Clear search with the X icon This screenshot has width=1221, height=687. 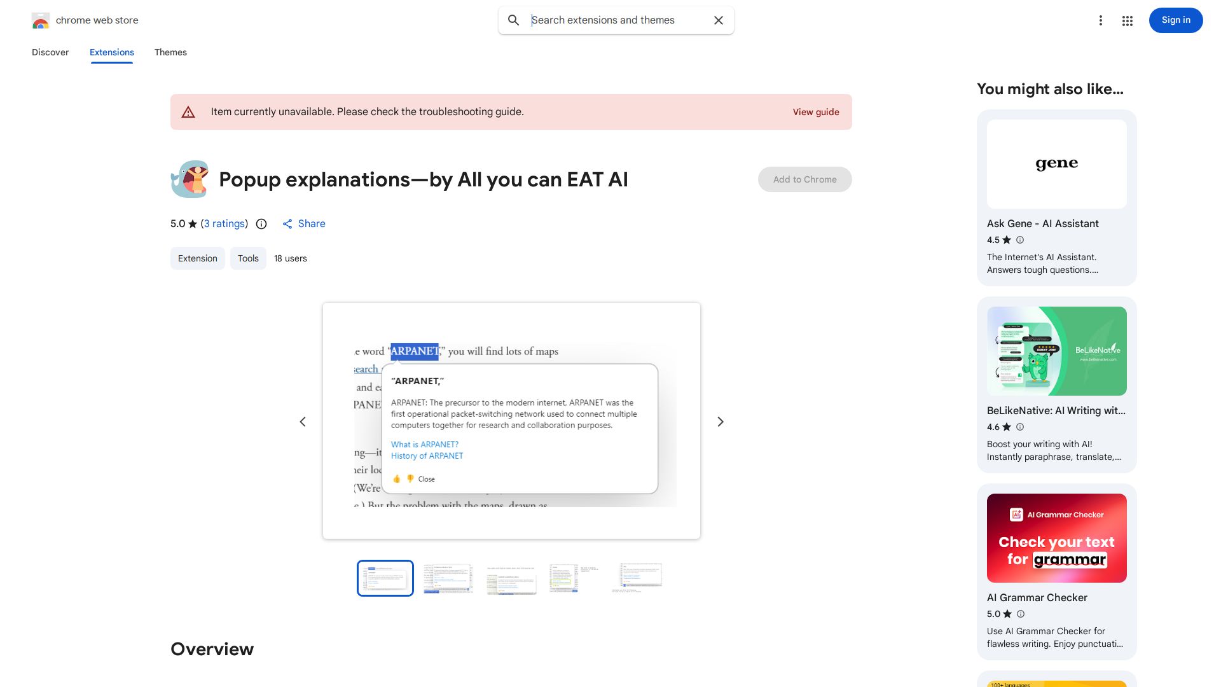pyautogui.click(x=719, y=20)
